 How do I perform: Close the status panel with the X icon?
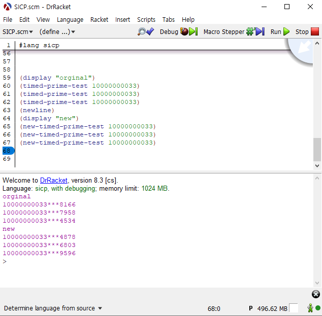[315, 294]
